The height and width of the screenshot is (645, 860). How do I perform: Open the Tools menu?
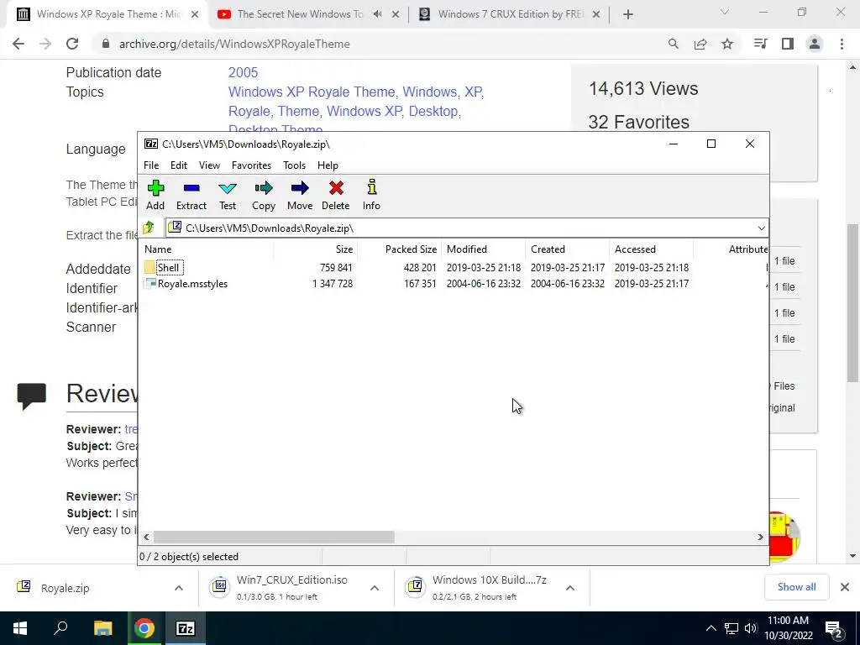click(x=294, y=165)
